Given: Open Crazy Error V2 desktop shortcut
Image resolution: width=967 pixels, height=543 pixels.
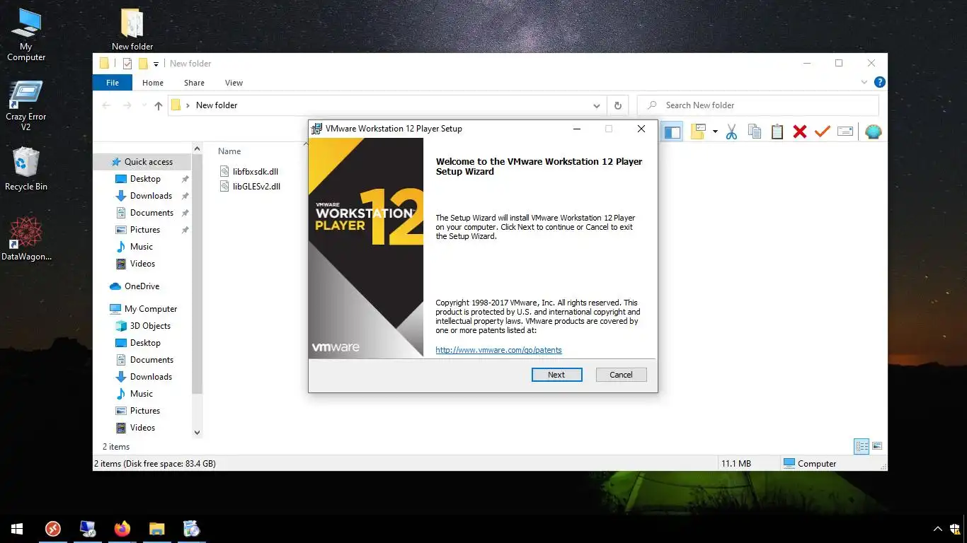Looking at the screenshot, I should coord(26,106).
